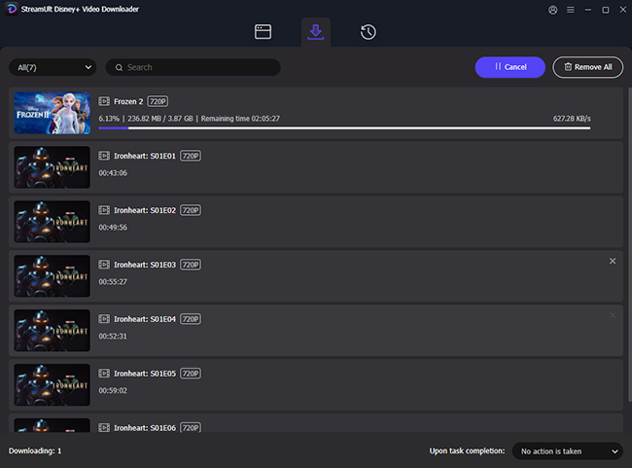Screen dimensions: 632x468
Task: Click the Downloading: 1 status text
Action: pyautogui.click(x=35, y=451)
